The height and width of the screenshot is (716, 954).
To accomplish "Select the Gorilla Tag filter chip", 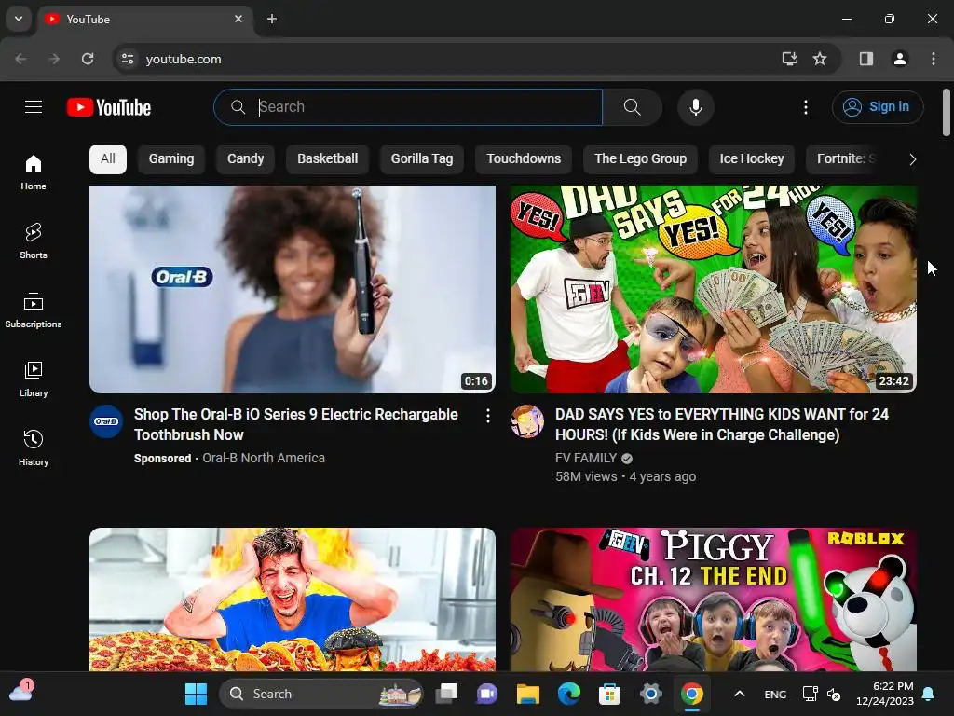I will point(422,158).
